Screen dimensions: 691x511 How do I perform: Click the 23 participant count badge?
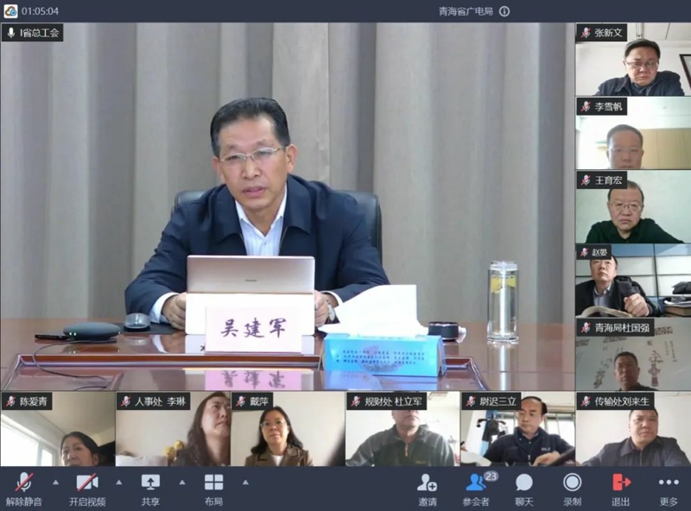coord(491,476)
